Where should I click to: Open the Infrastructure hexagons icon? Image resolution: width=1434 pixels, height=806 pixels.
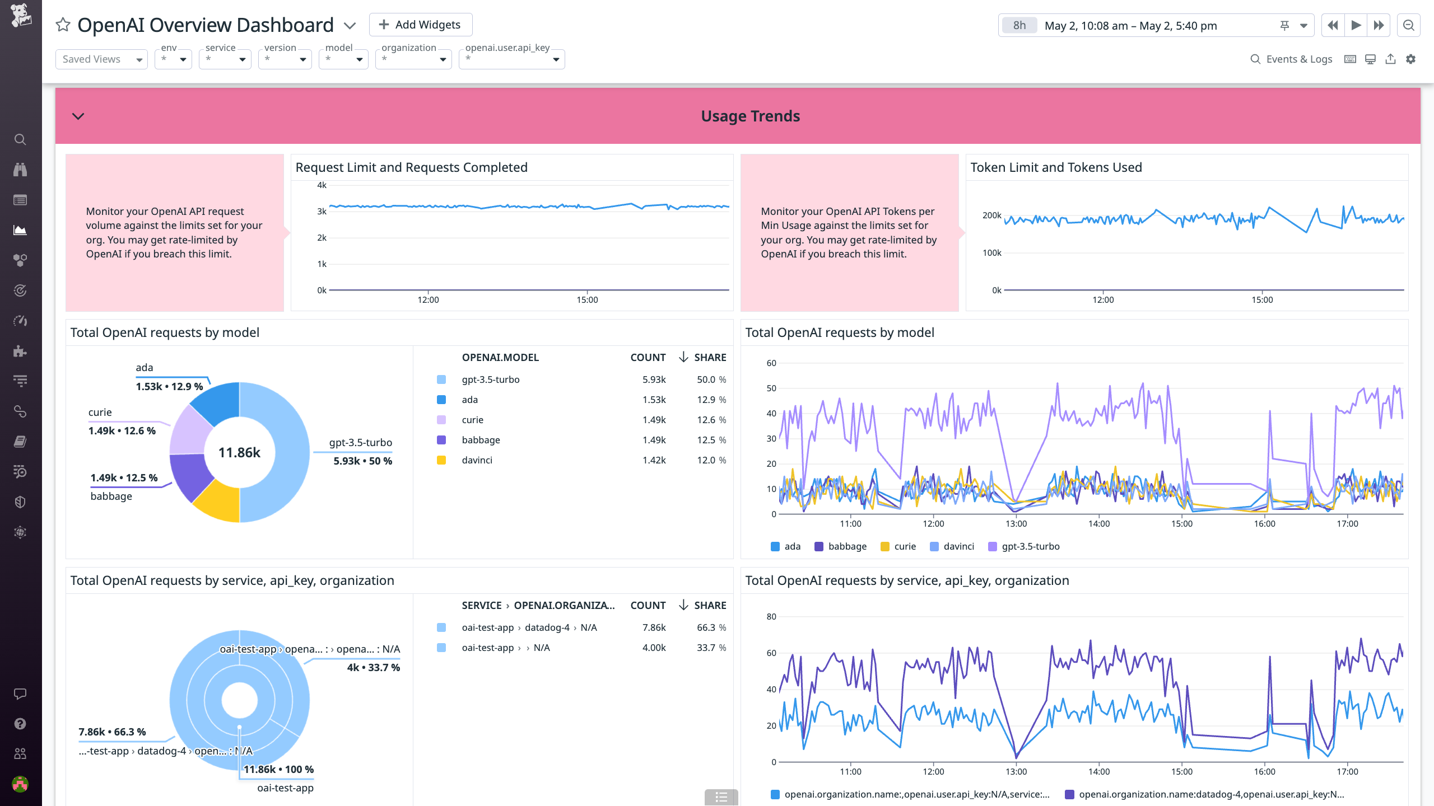coord(20,259)
